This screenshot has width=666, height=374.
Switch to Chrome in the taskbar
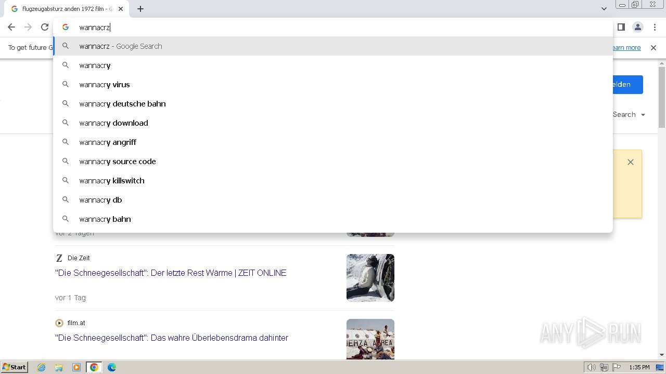pyautogui.click(x=94, y=367)
